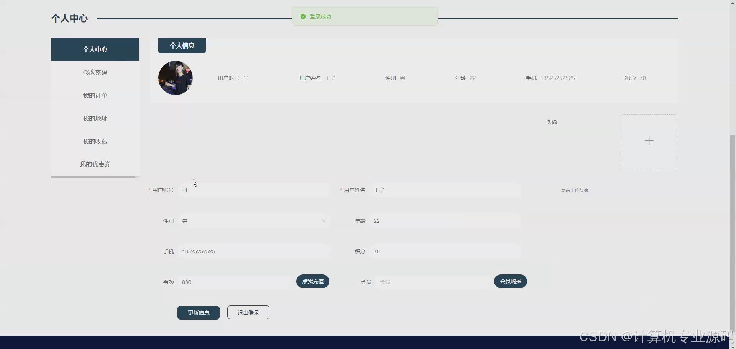Open 修改密码 in the sidebar

95,72
